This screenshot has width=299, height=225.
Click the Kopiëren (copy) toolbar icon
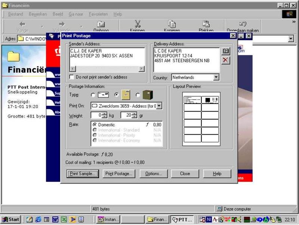[172, 24]
